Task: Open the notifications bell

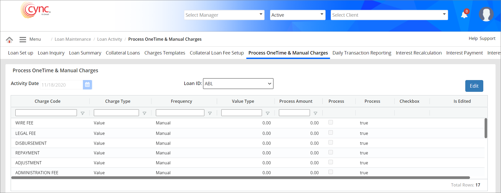Action: coord(464,15)
